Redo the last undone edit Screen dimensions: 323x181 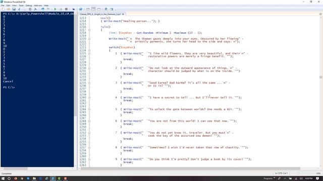point(48,9)
